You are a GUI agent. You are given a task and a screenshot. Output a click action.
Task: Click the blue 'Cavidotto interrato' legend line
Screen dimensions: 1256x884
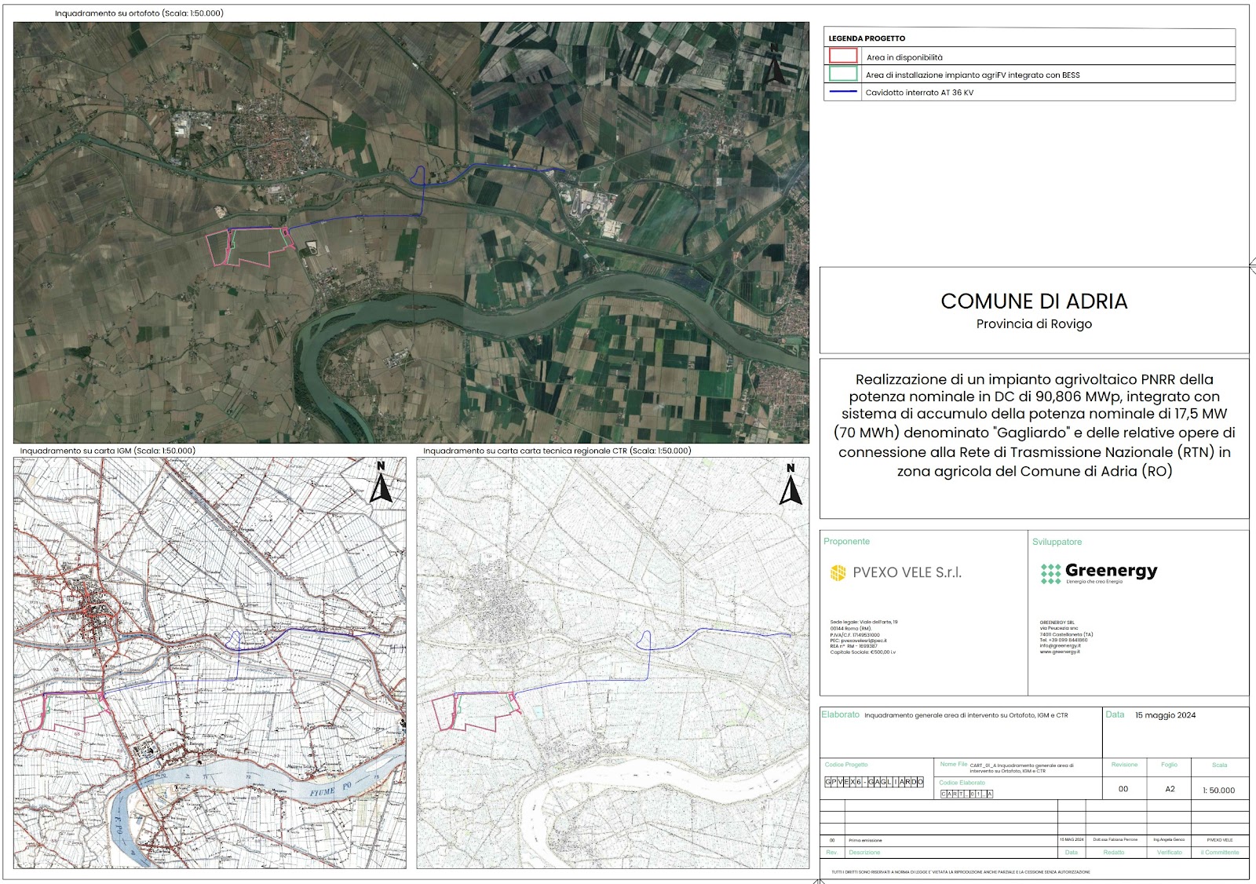pyautogui.click(x=843, y=92)
